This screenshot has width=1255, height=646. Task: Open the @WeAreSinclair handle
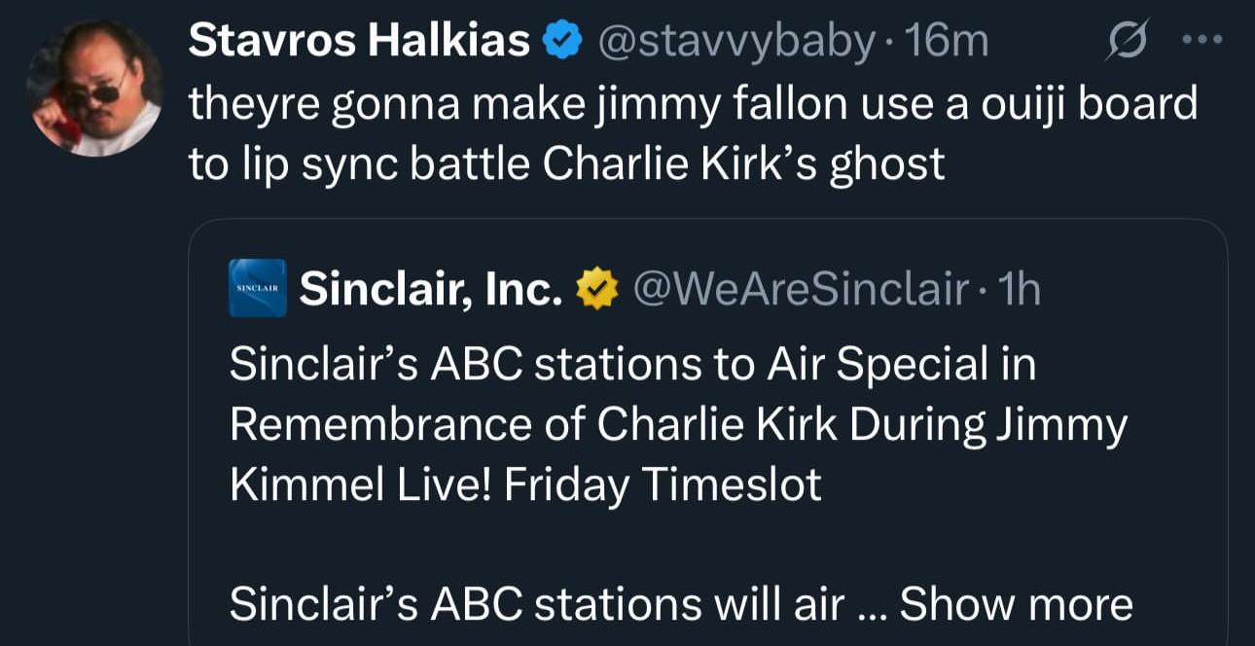pos(802,289)
